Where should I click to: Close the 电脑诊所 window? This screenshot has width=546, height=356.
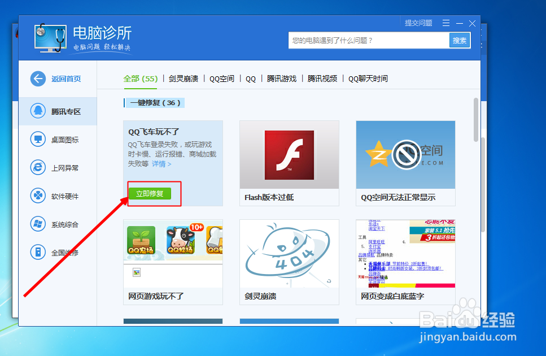(472, 23)
